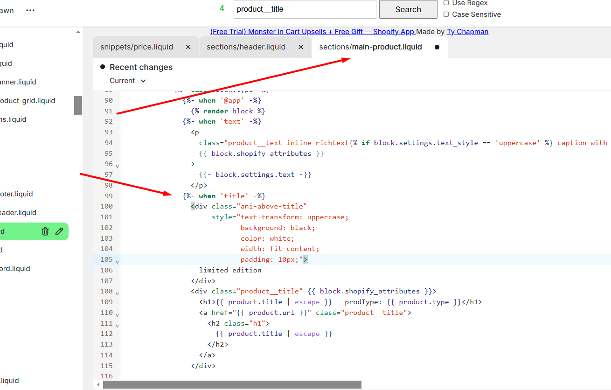The height and width of the screenshot is (390, 611).
Task: Close the sections/header.liquid tab
Action: tap(301, 47)
